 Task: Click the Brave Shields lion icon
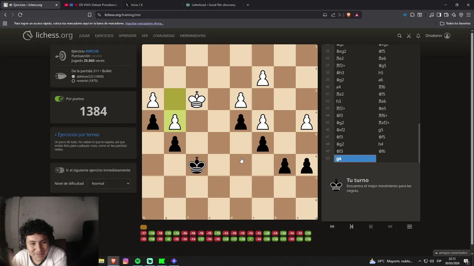pos(348,15)
